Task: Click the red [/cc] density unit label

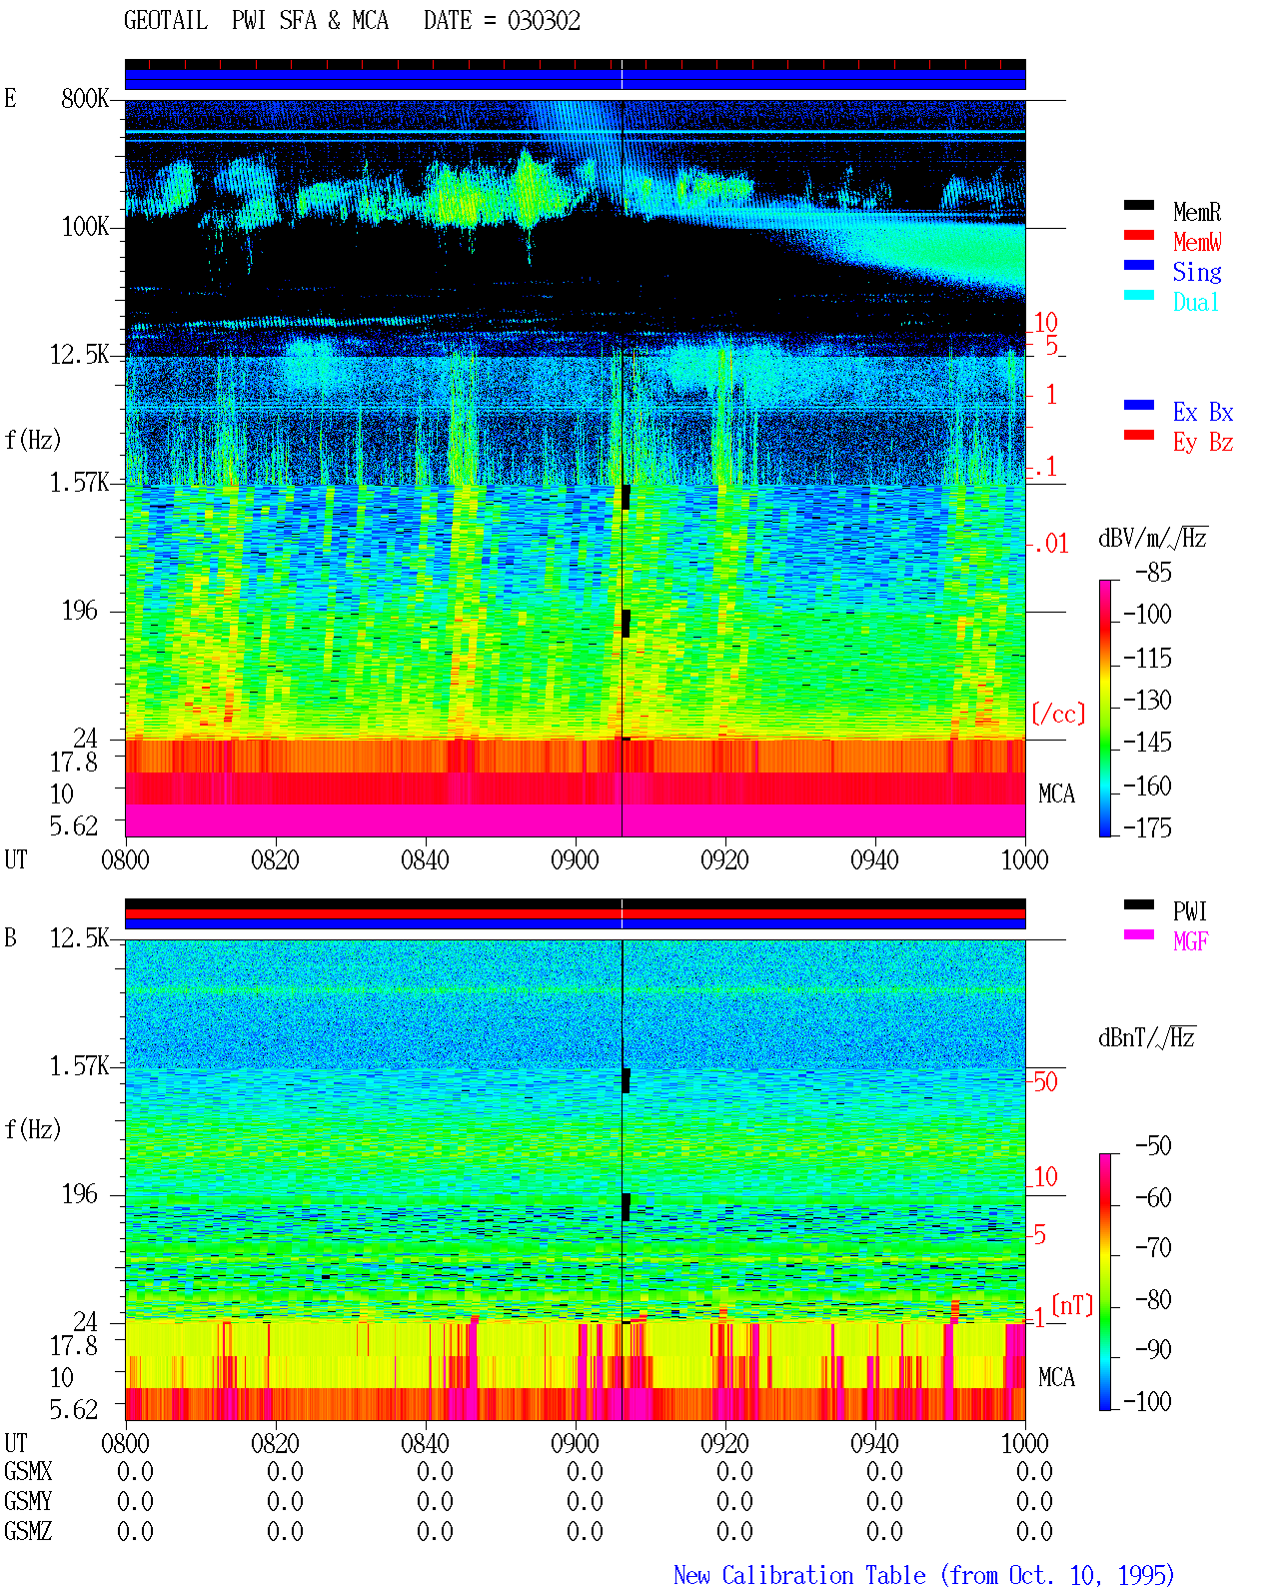Action: [1058, 714]
